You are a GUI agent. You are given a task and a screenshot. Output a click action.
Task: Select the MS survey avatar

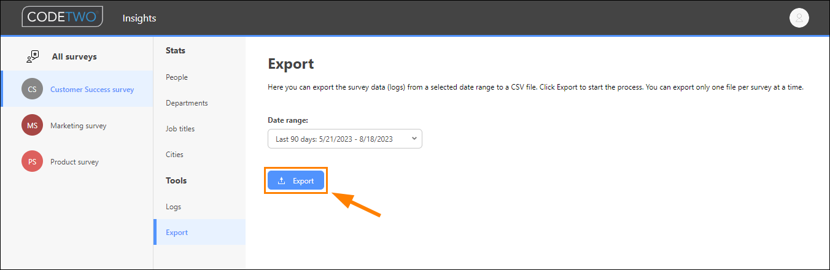tap(32, 125)
